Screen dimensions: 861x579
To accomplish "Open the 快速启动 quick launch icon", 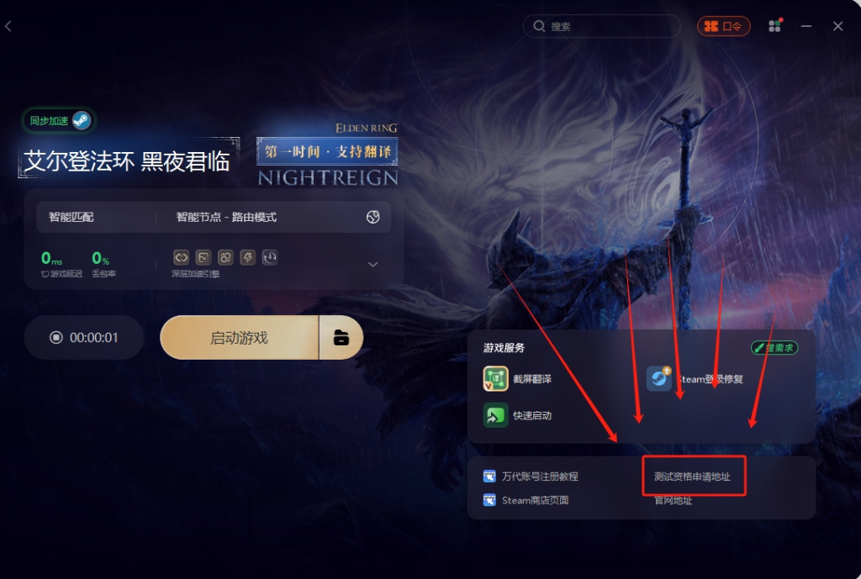I will [x=495, y=415].
